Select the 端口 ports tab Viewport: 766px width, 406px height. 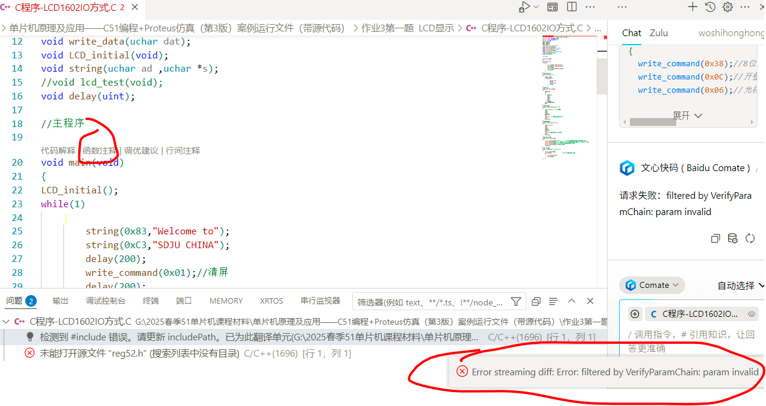coord(184,301)
